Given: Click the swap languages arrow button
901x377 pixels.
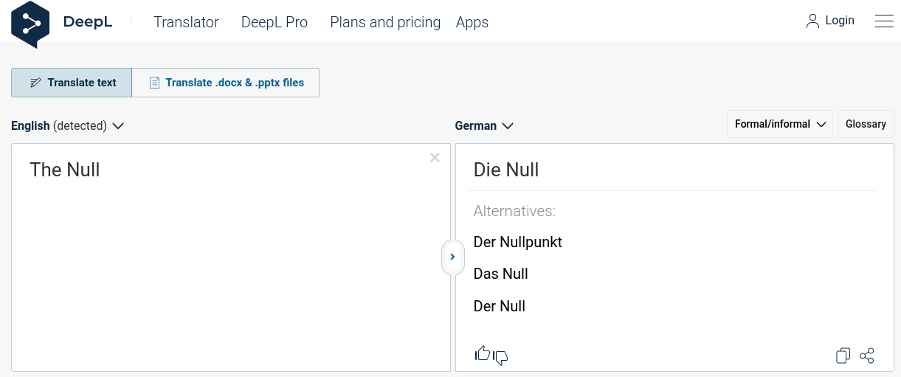Looking at the screenshot, I should (x=452, y=257).
